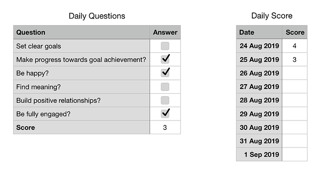The height and width of the screenshot is (178, 329).
Task: Click the Daily Questions table title
Action: [97, 16]
